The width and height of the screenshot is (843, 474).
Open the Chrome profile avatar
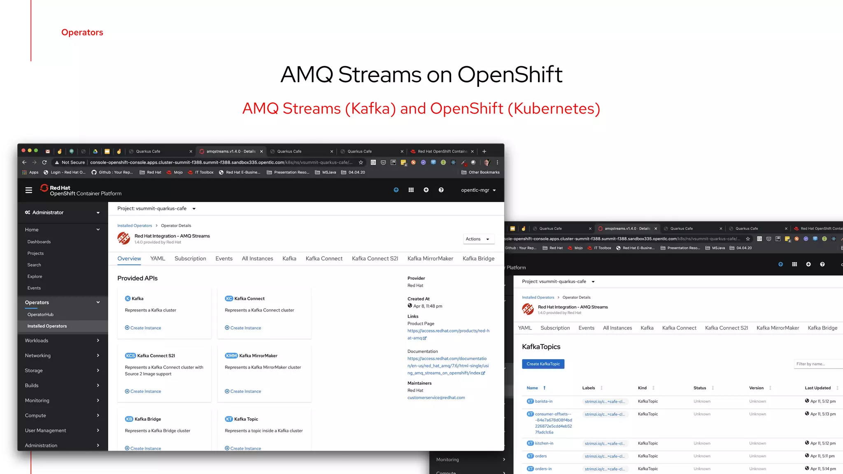coord(487,163)
